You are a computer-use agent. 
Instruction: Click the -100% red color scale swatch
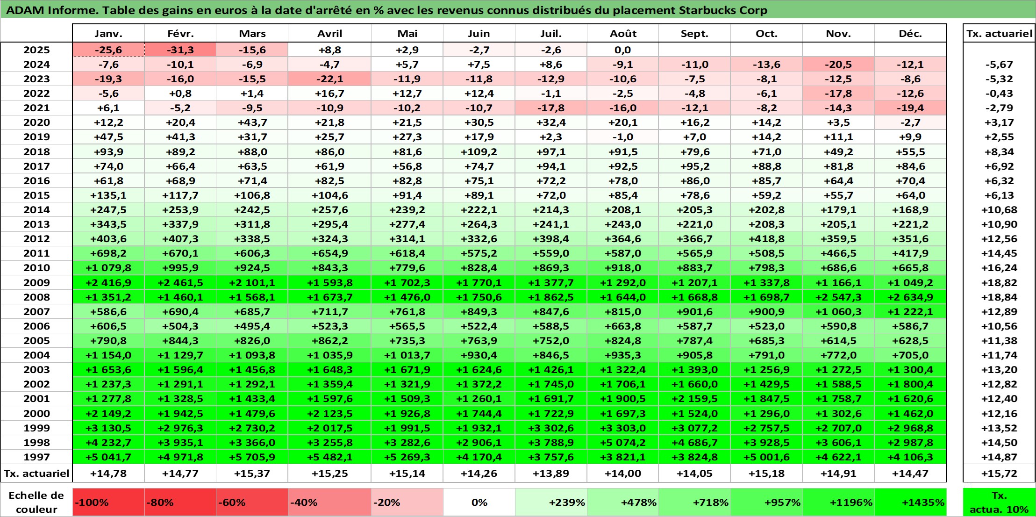coord(108,502)
